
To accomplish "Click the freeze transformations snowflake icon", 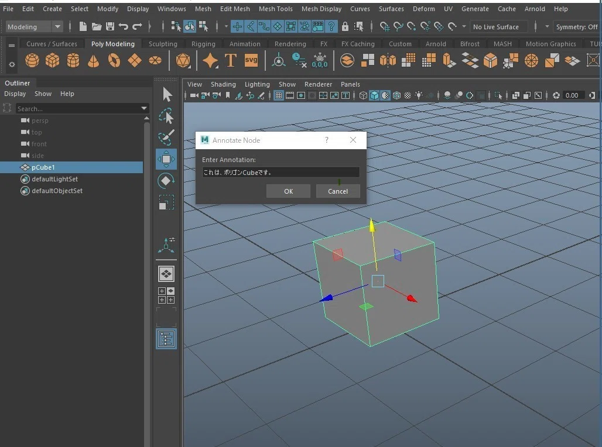I will click(319, 60).
